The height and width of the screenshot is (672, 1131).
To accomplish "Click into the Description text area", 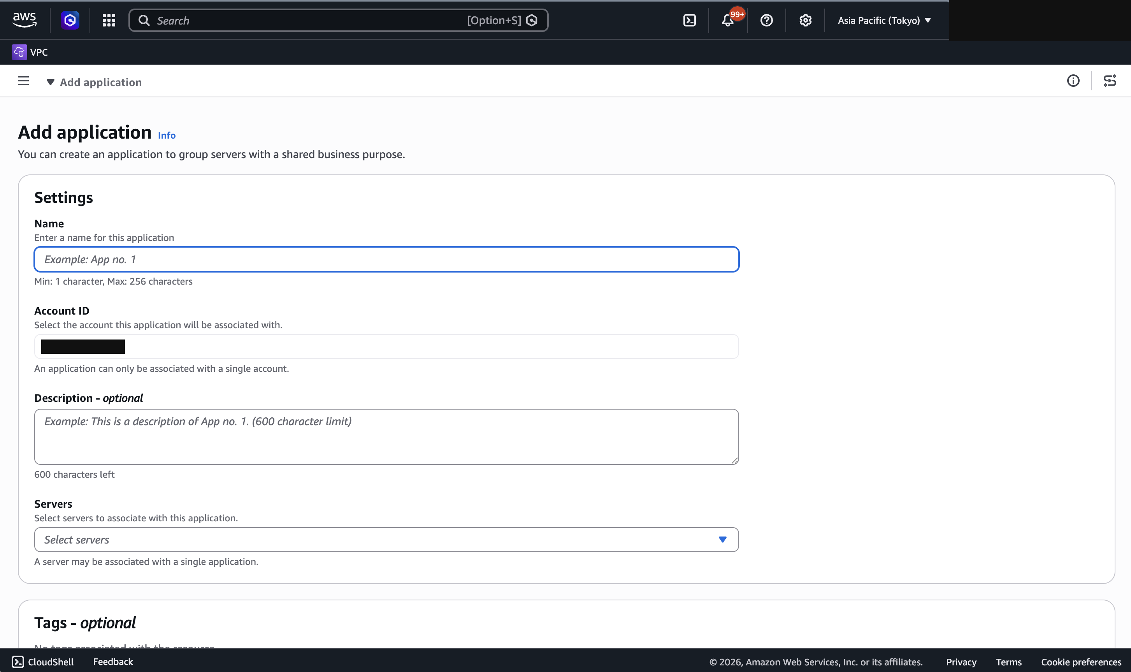I will tap(386, 436).
